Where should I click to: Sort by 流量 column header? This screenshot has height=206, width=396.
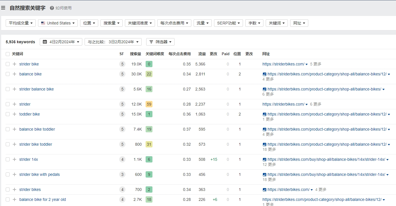(202, 54)
